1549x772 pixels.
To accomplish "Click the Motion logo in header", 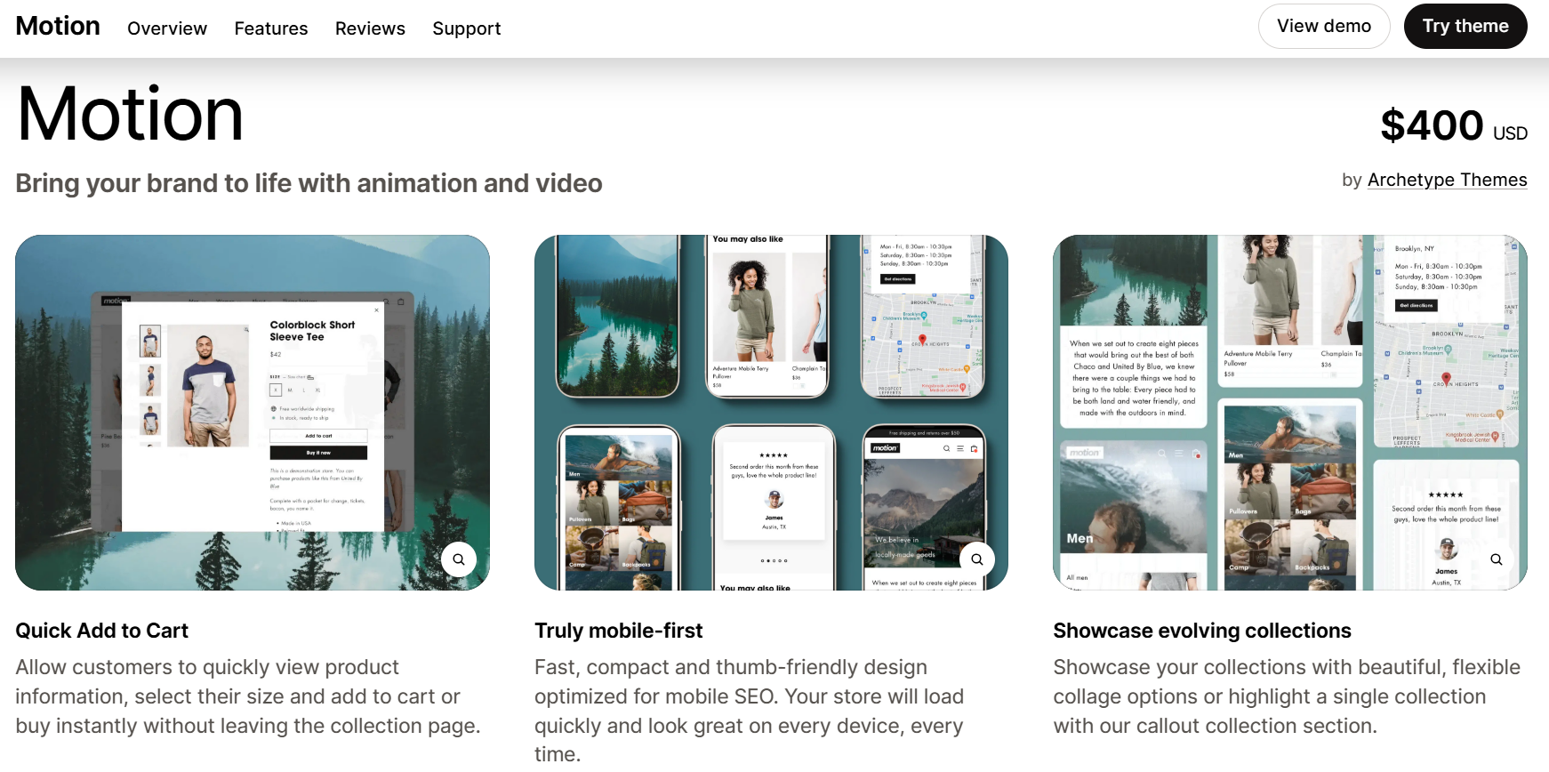I will coord(58,26).
